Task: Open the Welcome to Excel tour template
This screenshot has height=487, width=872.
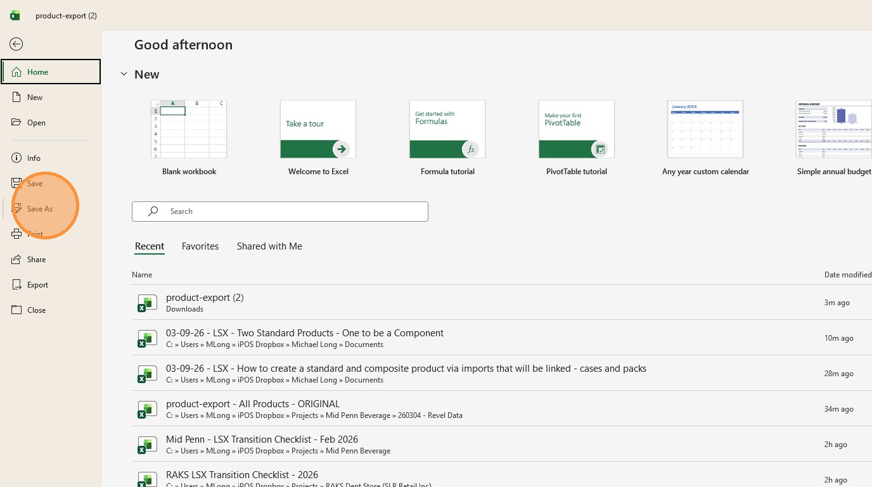Action: 318,129
